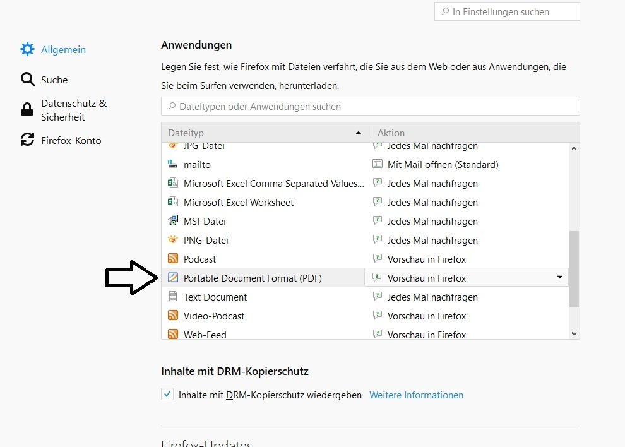Viewport: 625px width, 447px height.
Task: Open Datenschutz & Sicherheit lock icon
Action: point(27,109)
